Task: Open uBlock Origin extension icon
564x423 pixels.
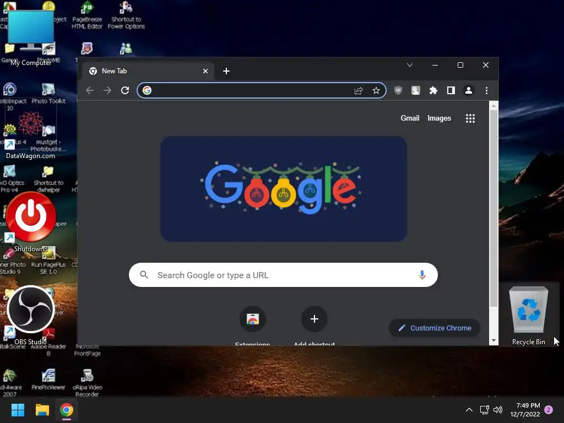Action: (398, 91)
